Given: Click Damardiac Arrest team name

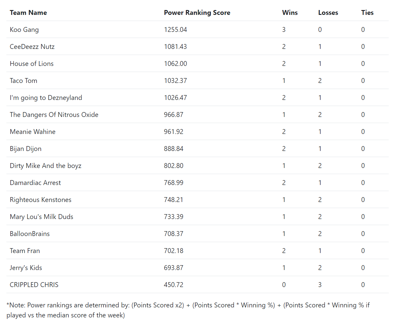Looking at the screenshot, I should pos(35,183).
